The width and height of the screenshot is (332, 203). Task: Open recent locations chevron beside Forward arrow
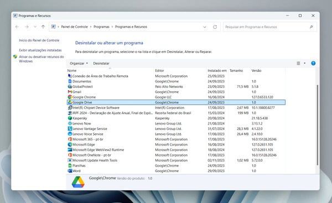[x=35, y=27]
